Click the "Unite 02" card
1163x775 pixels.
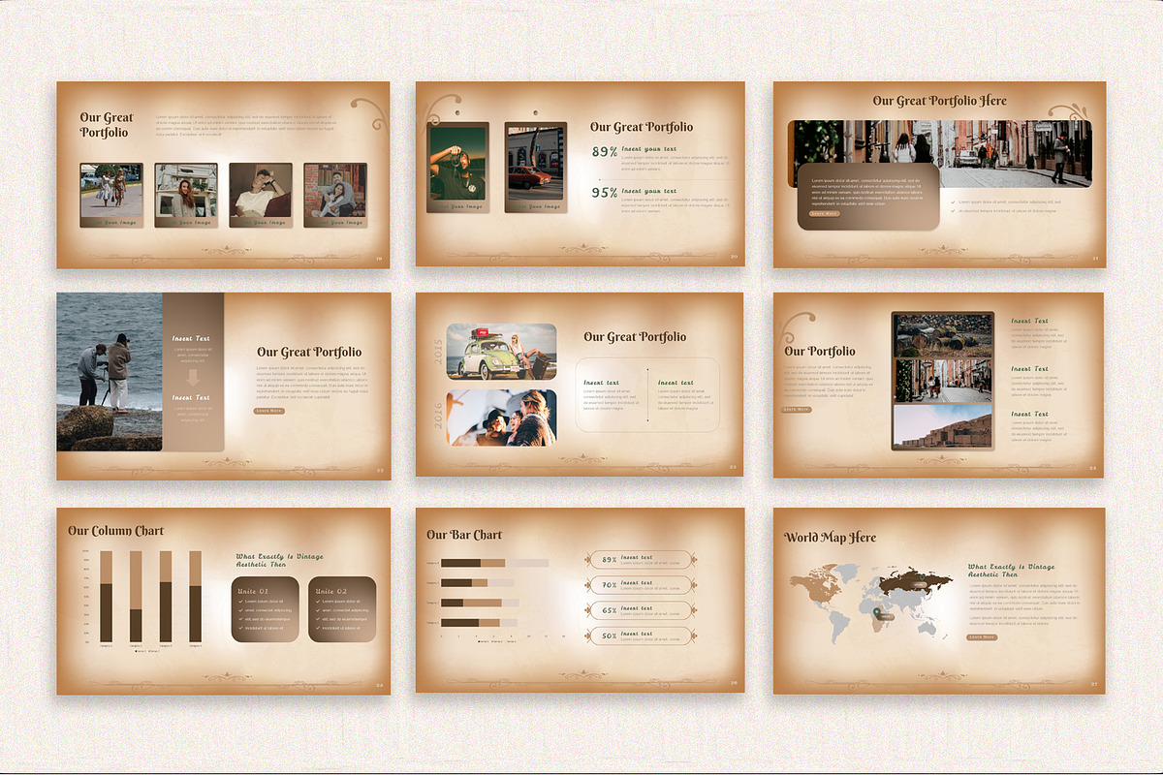[342, 608]
